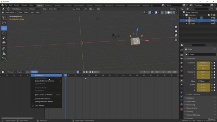Viewport: 217px width, 122px height.
Task: Toggle Collection visibility eye in outliner
Action: click(x=212, y=15)
